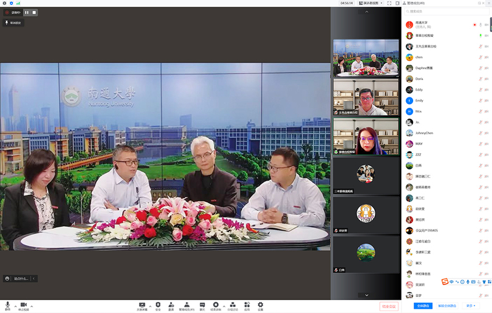This screenshot has width=492, height=313.
Task: Open the Apps (应用) icon
Action: pos(247,306)
